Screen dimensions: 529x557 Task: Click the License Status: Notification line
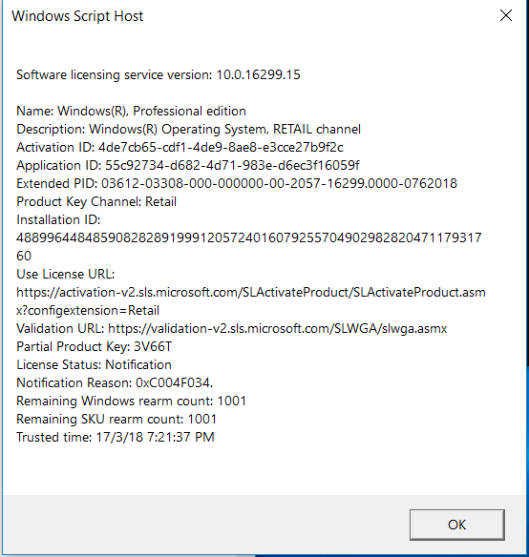click(x=94, y=365)
